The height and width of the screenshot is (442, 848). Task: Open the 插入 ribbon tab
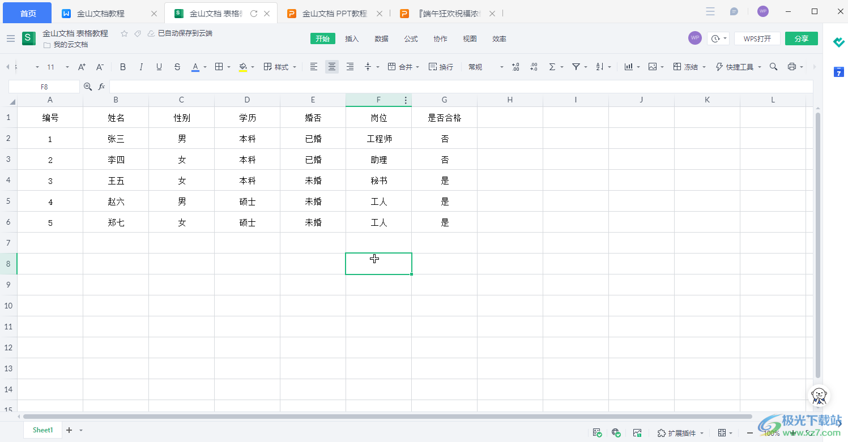point(352,38)
